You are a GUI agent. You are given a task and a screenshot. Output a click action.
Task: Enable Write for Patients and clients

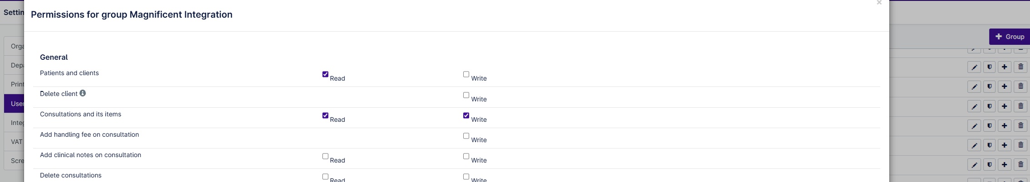(466, 74)
